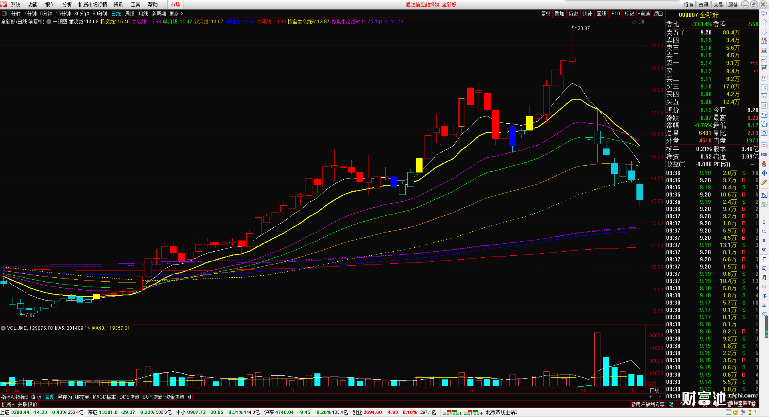
Task: Open the 全新好(日线 前复权) indicator settings dropdown
Action: tap(49, 22)
